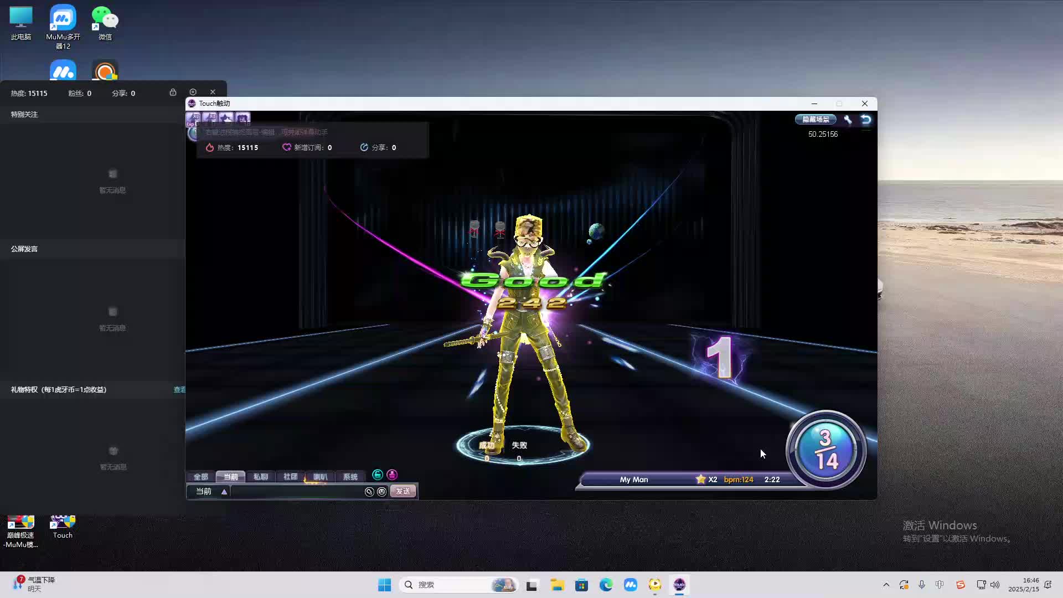Show hidden system tray icons chevron
This screenshot has width=1063, height=598.
tap(886, 585)
